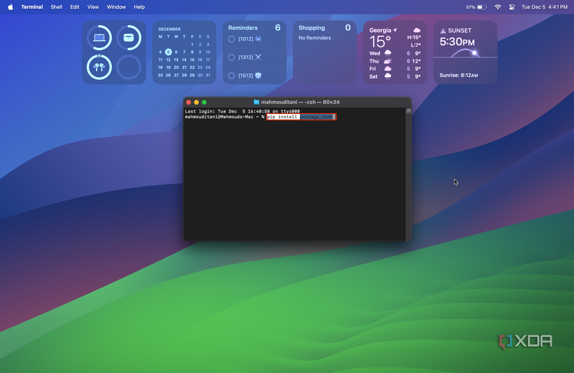This screenshot has width=574, height=373.
Task: Complete the [1312] reminder
Action: (x=232, y=58)
